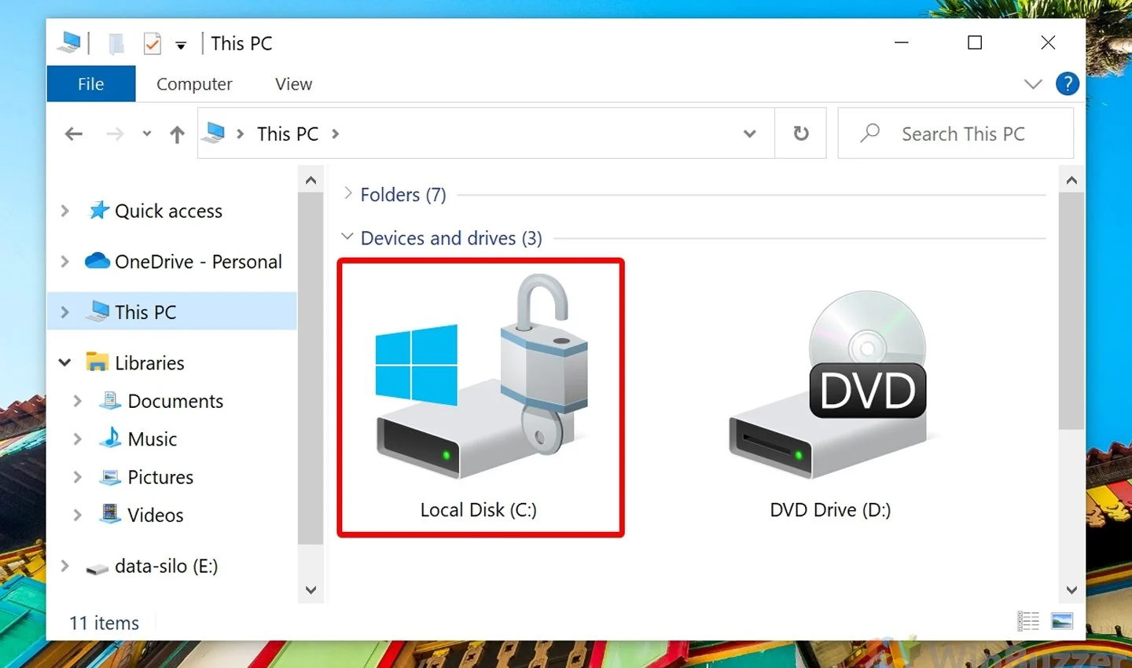This screenshot has width=1132, height=668.
Task: Collapse the Devices and drives group
Action: tap(347, 237)
